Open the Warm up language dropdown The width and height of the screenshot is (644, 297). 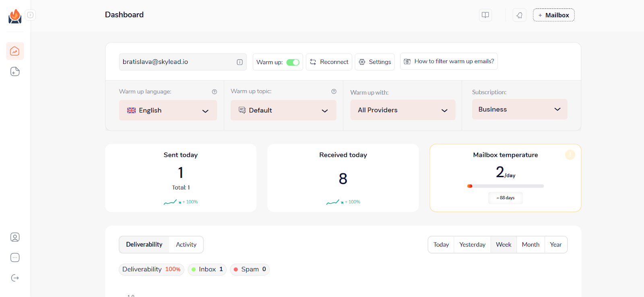[x=168, y=110]
